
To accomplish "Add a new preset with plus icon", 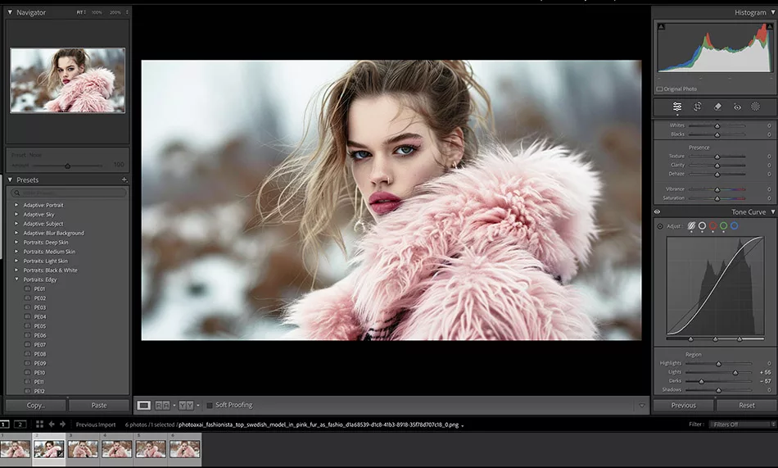I will tap(124, 179).
